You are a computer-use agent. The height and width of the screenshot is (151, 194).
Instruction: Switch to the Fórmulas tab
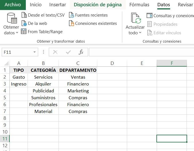139,5
